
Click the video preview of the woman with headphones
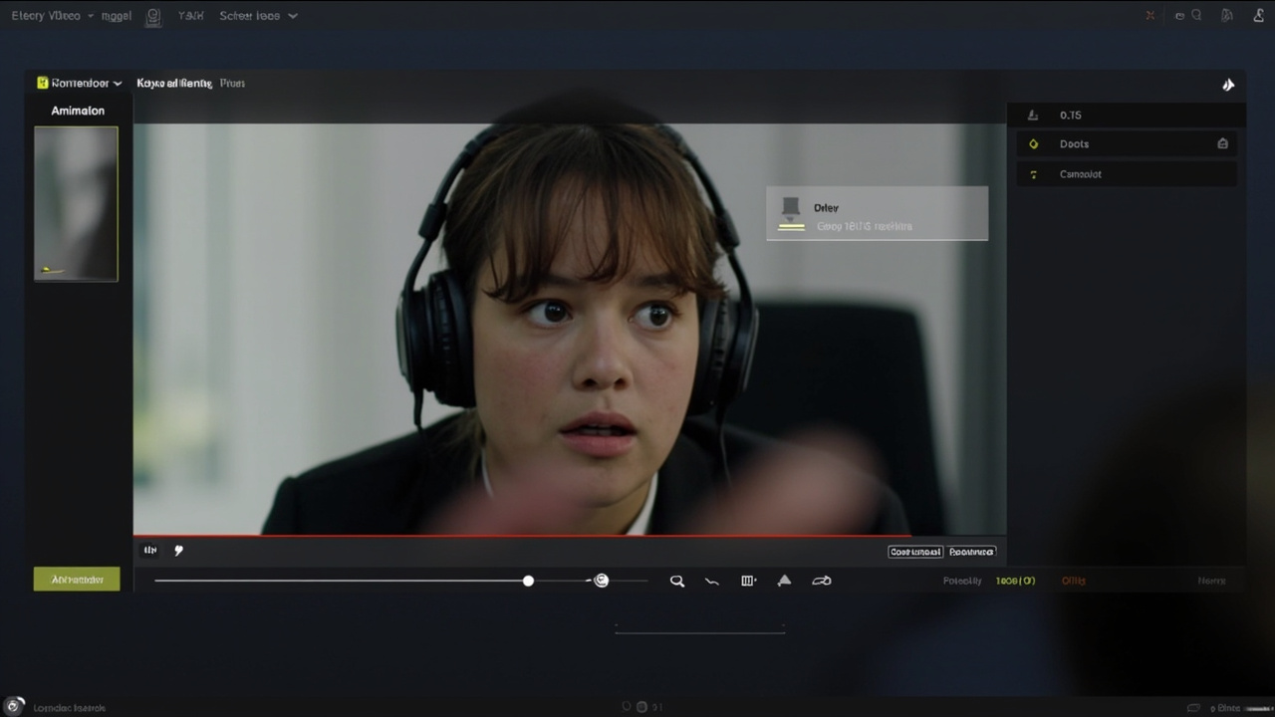click(x=570, y=329)
